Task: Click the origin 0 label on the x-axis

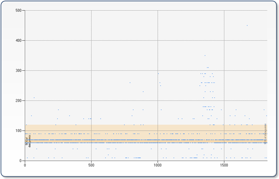Action: coord(25,165)
